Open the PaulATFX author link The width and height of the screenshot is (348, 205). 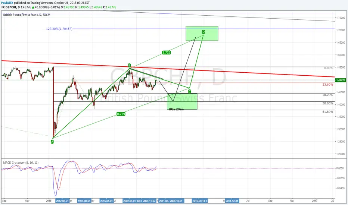pyautogui.click(x=7, y=3)
